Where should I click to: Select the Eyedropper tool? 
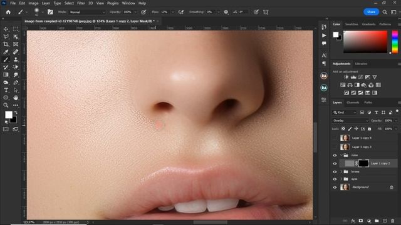coord(6,52)
